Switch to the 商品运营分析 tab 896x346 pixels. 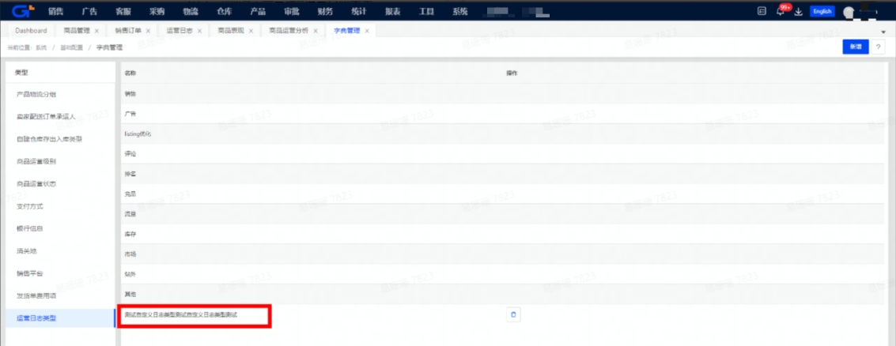point(289,31)
